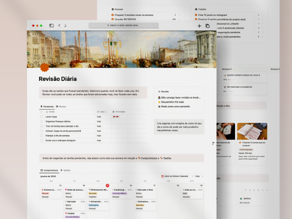Open the Alinhamento event on day 15
The width and height of the screenshot is (292, 219).
coord(98,193)
